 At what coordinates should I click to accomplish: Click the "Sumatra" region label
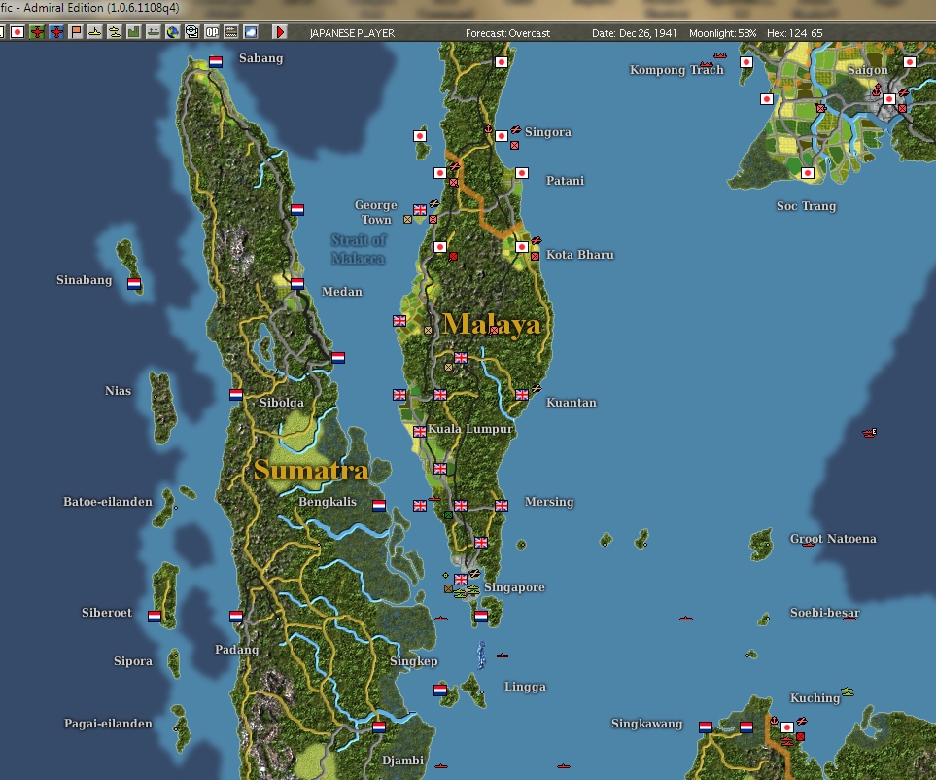[x=311, y=470]
